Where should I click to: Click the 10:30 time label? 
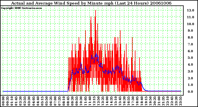pyautogui.click(x=81, y=101)
